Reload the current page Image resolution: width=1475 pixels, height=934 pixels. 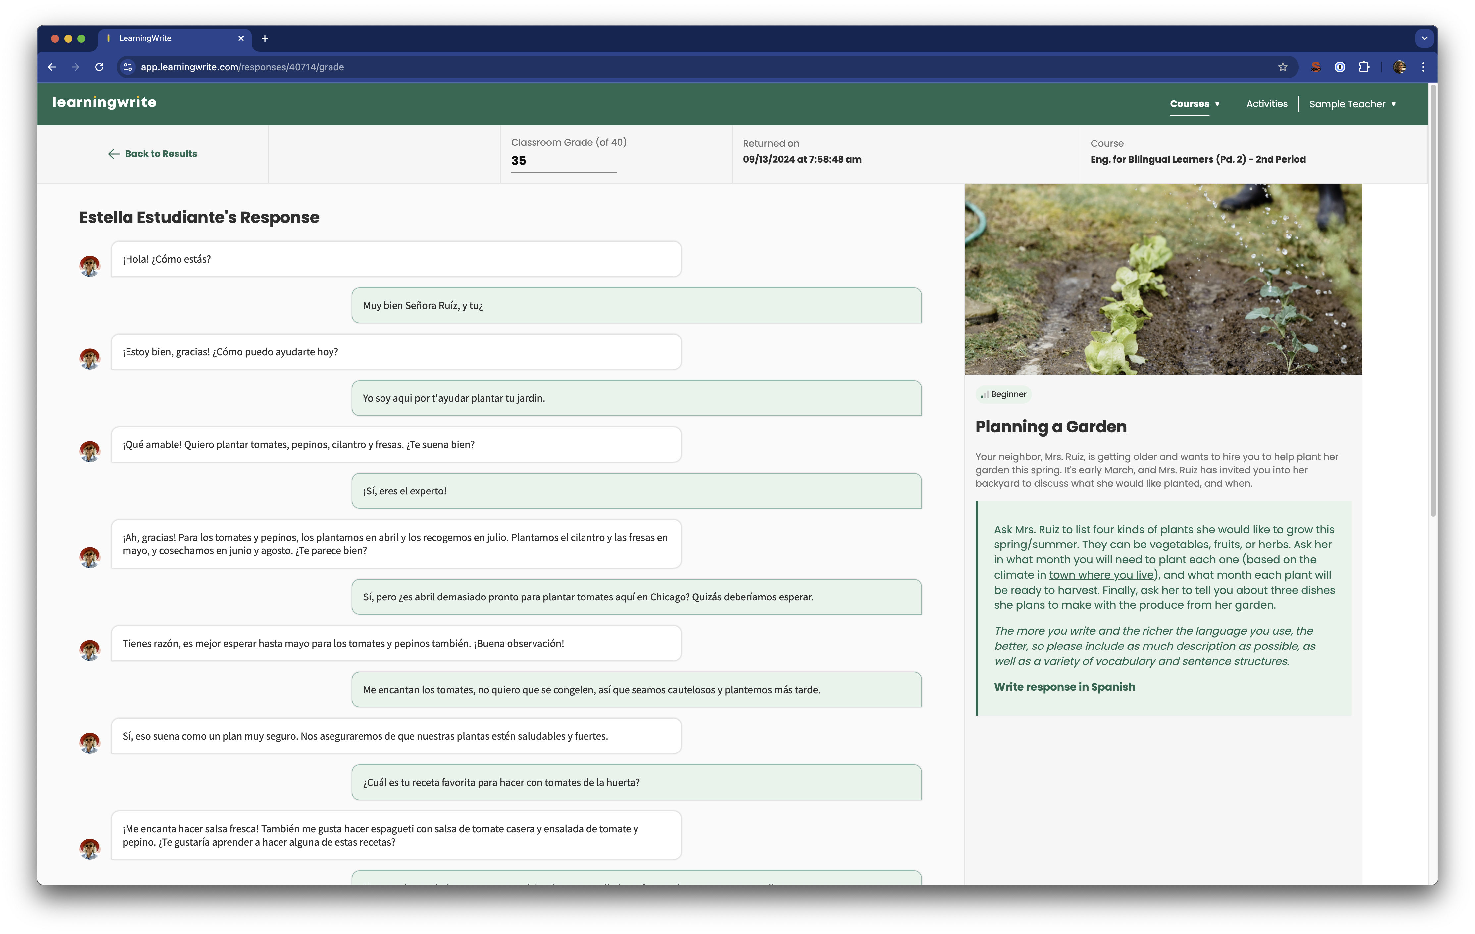click(100, 67)
